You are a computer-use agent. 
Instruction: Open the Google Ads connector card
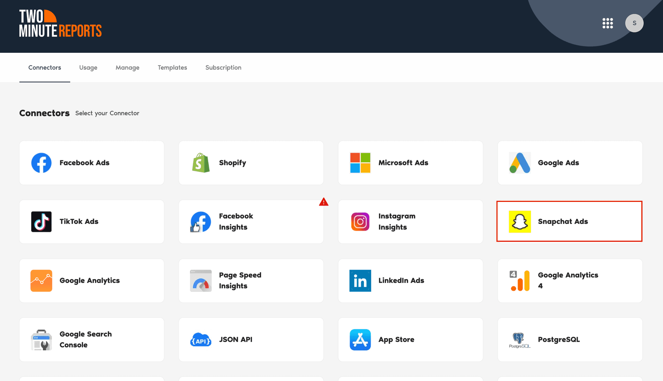pyautogui.click(x=570, y=163)
